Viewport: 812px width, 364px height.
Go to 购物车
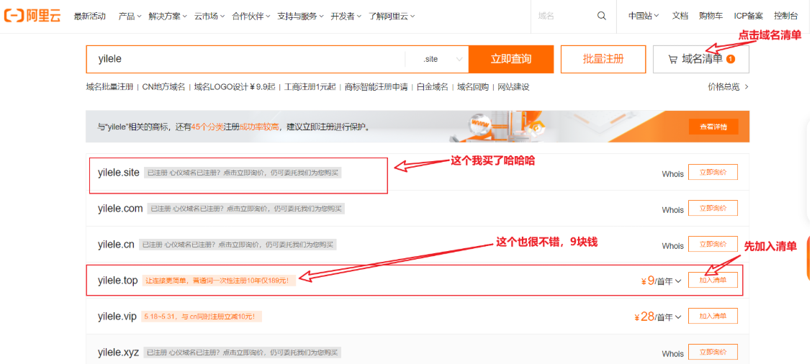[x=710, y=16]
